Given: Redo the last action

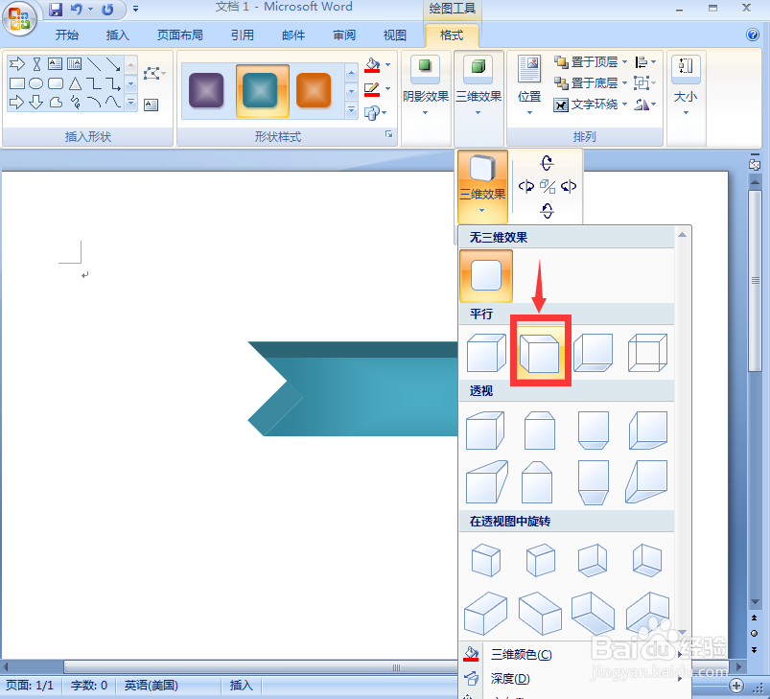Looking at the screenshot, I should 107,10.
